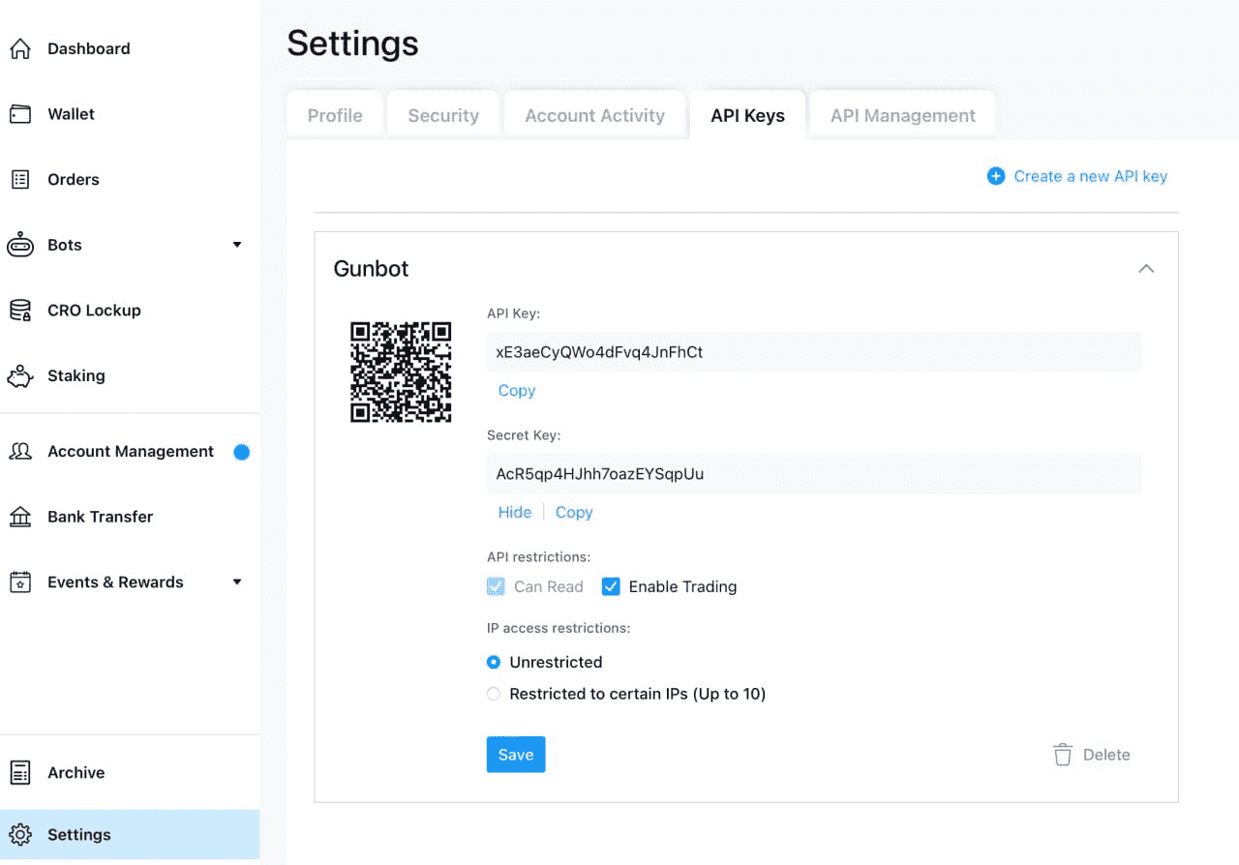Copy the Secret Key value
This screenshot has width=1239, height=865.
click(574, 513)
